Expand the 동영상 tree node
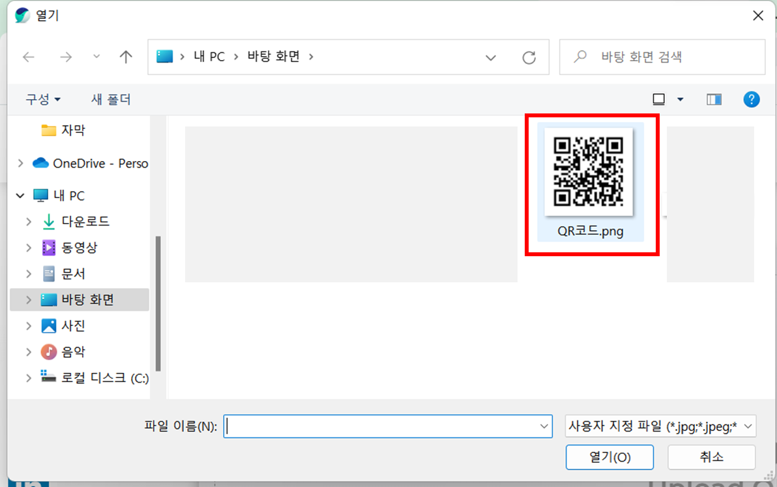The height and width of the screenshot is (487, 777). 29,247
